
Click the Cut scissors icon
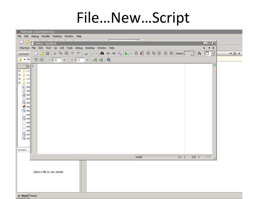(x=55, y=53)
